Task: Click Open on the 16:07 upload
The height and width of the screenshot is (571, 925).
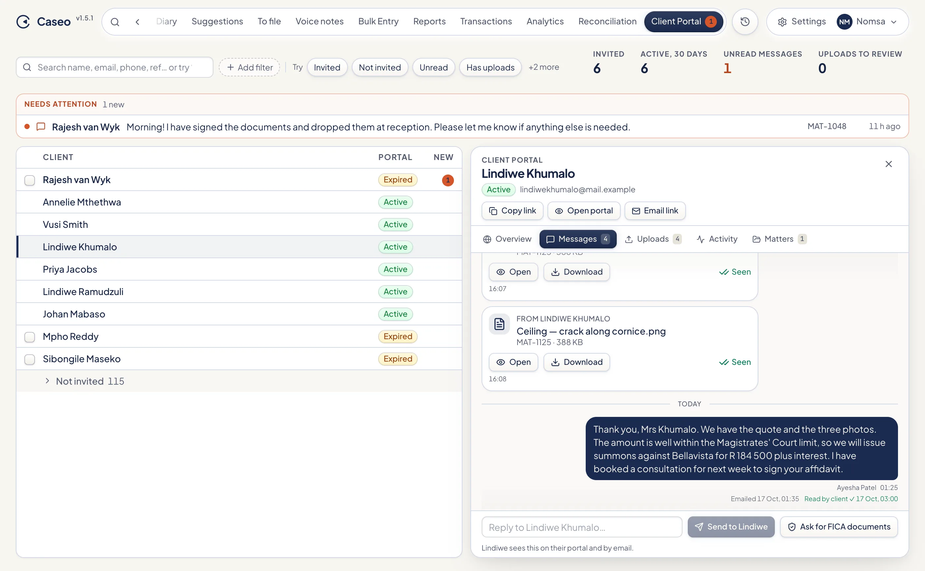Action: tap(513, 272)
